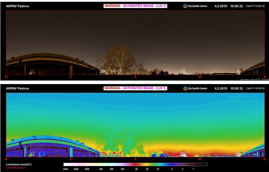Image resolution: width=269 pixels, height=172 pixels.
Task: Click the 40 value on the luminance scale
Action: pos(136,169)
